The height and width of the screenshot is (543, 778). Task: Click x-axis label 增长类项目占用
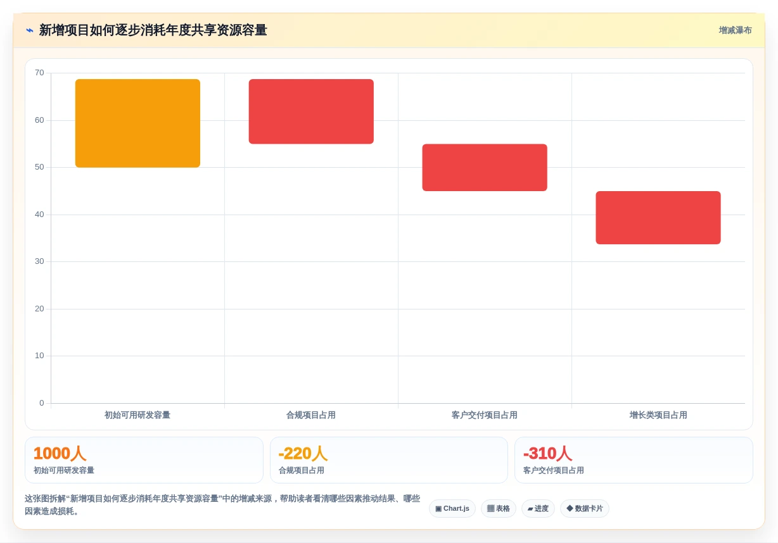tap(658, 415)
